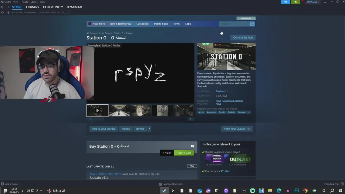Screen dimensions: 345x194
Task: Click the right arrow of thumbnail strip
Action: click(191, 119)
